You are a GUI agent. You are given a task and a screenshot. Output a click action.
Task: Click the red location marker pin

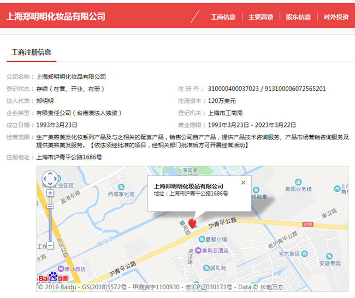click(x=192, y=224)
